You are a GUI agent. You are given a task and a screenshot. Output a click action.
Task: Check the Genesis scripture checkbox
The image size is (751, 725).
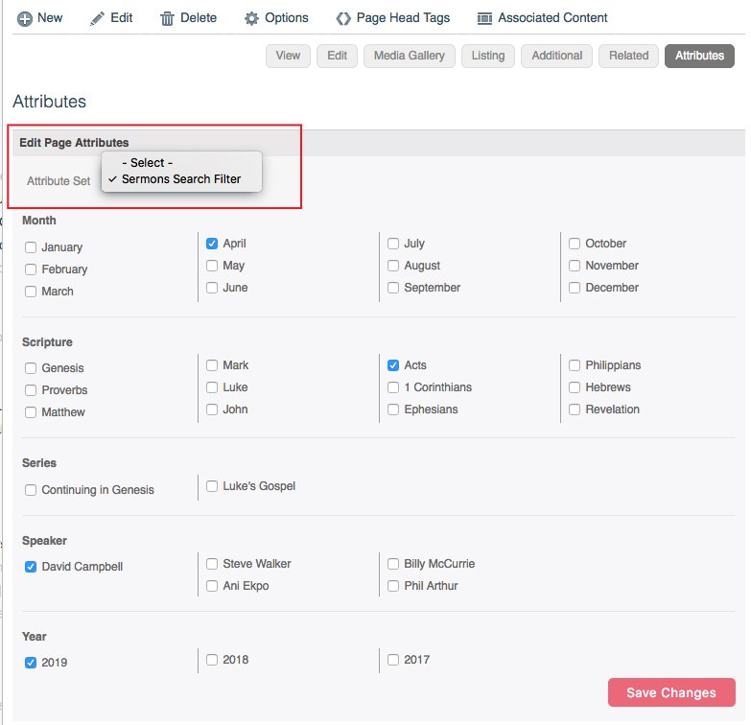click(x=31, y=367)
